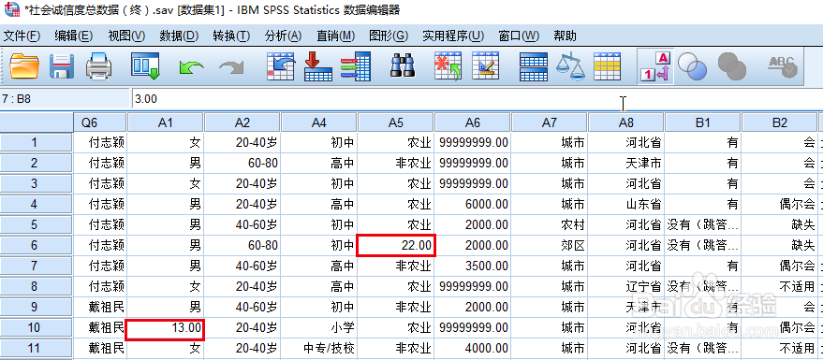This screenshot has height=360, width=823.
Task: Click the Go to variable icon
Action: coord(318,66)
